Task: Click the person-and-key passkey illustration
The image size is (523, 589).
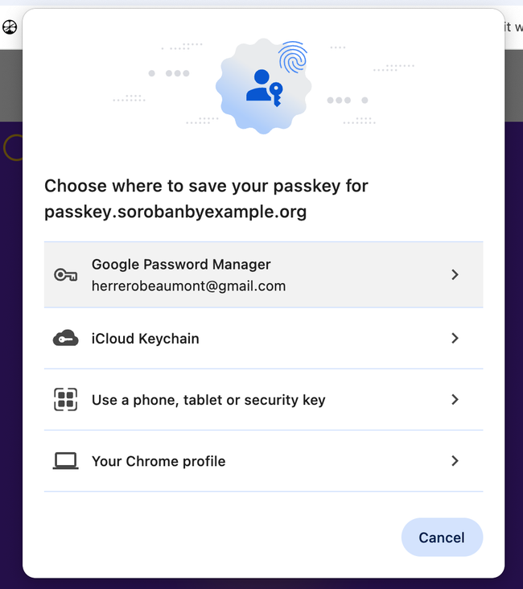Action: coord(263,85)
